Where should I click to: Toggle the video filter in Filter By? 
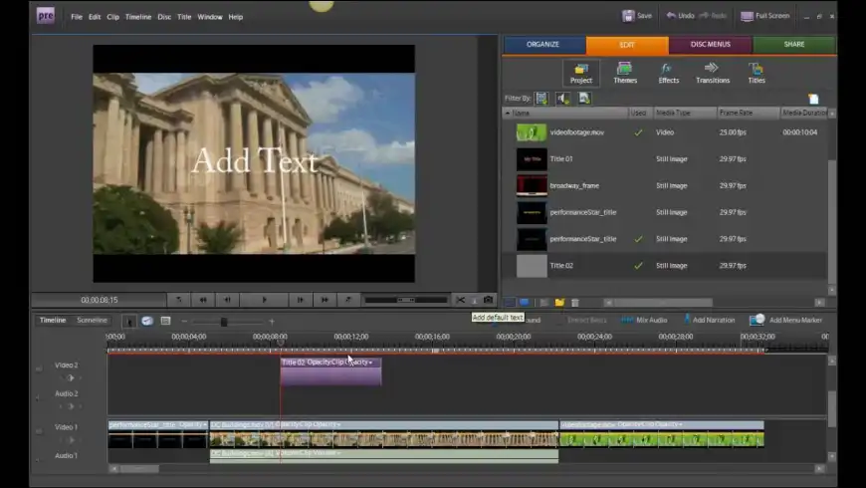coord(541,99)
